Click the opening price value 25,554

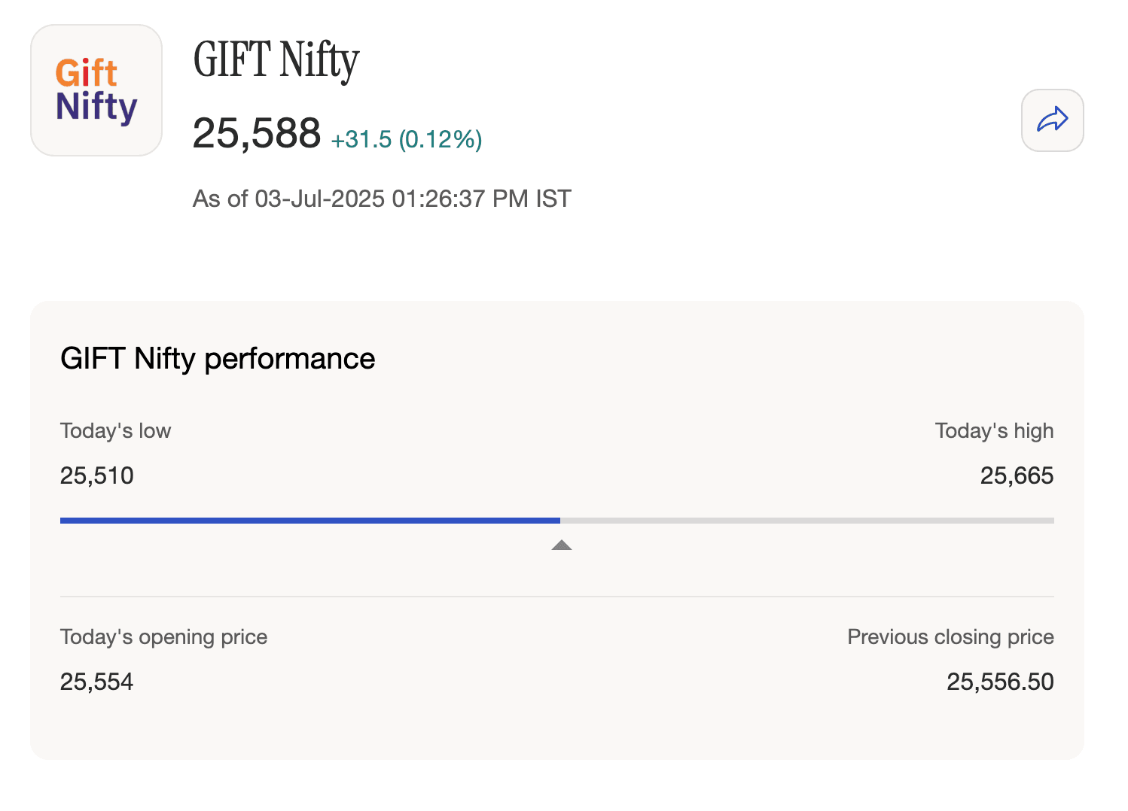(96, 682)
